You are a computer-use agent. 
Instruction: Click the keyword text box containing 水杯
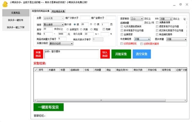click(72, 54)
